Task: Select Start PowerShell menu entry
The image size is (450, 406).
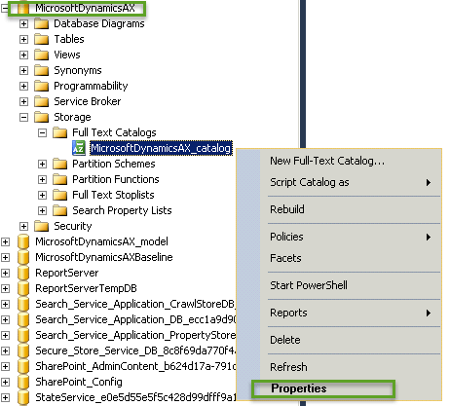Action: [309, 285]
